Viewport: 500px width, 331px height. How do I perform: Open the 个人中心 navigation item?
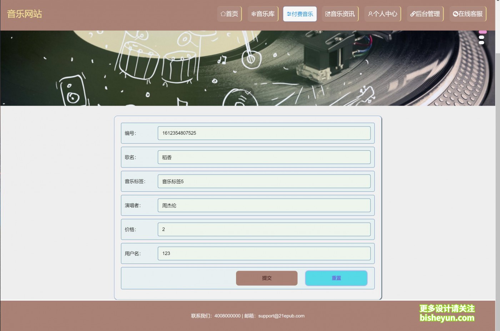tap(382, 14)
